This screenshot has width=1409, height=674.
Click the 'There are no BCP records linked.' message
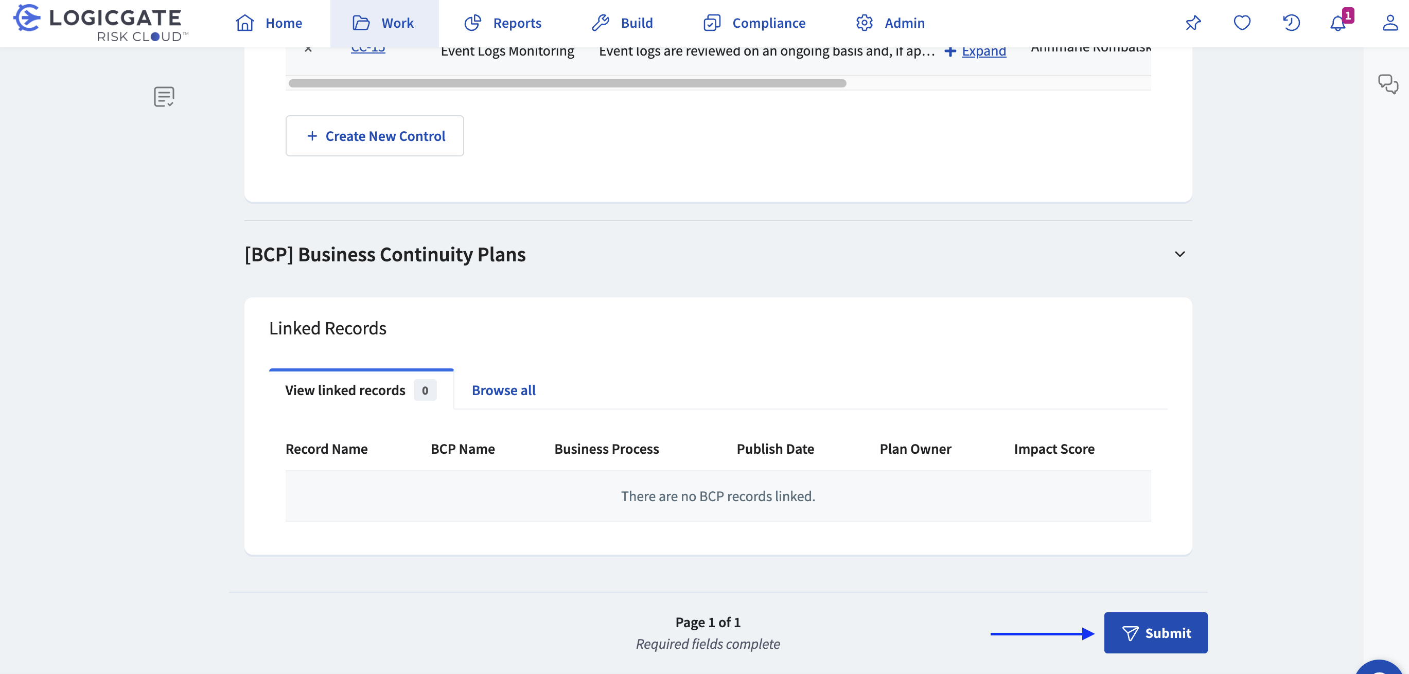(718, 496)
